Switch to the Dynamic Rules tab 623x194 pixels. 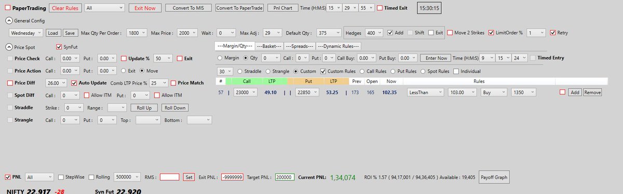click(338, 46)
